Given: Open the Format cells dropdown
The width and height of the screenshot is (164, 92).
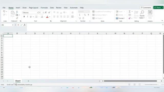Looking at the screenshot, I should 120,18.
